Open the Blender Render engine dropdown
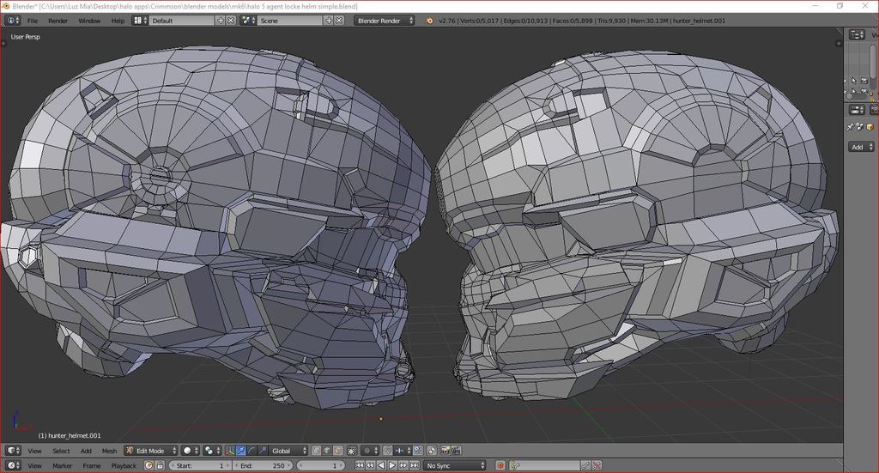879x473 pixels. tap(384, 21)
